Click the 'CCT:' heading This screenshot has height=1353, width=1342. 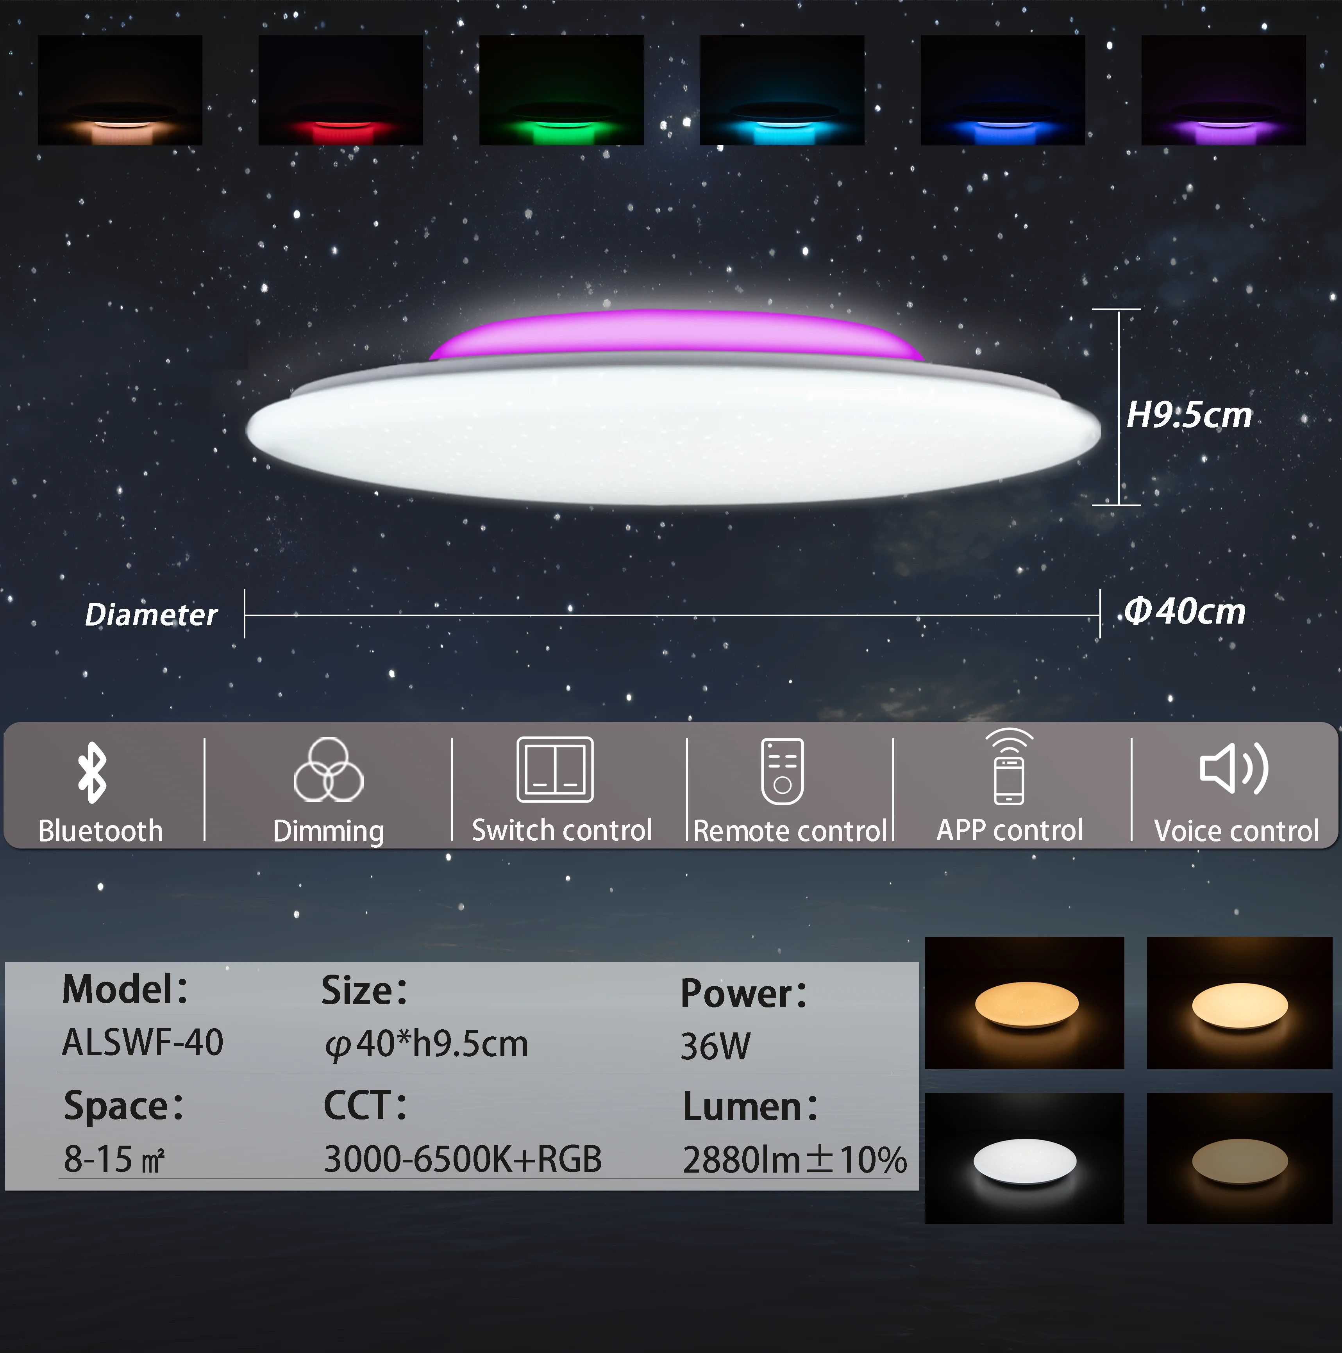pos(365,1106)
